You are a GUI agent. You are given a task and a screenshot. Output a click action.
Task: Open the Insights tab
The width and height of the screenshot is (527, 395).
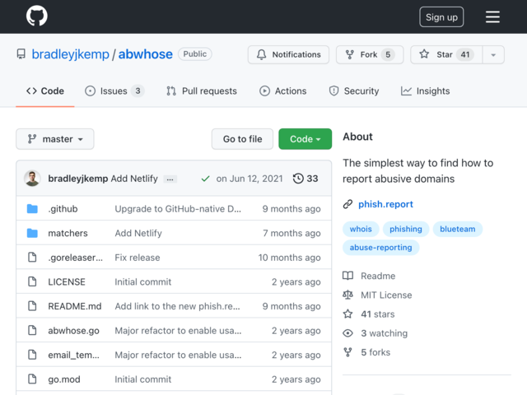pyautogui.click(x=425, y=91)
